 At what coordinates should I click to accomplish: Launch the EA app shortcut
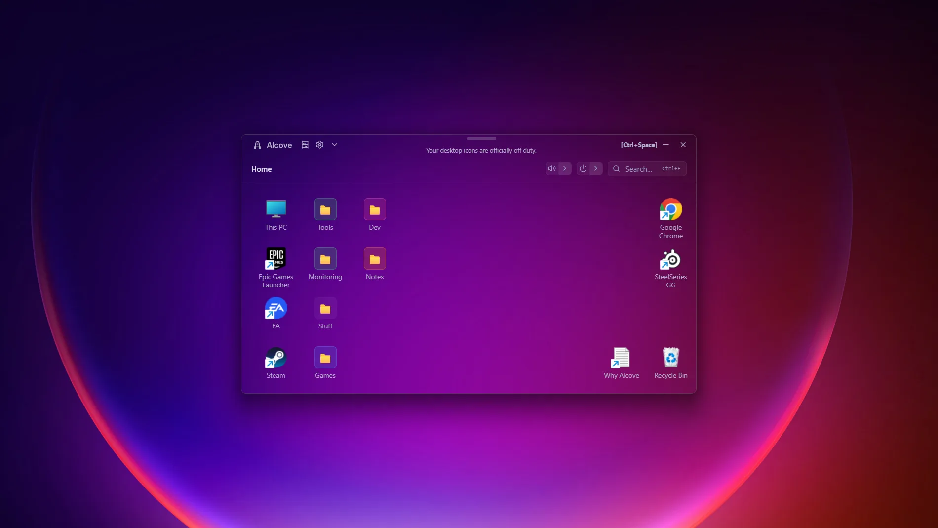coord(276,313)
